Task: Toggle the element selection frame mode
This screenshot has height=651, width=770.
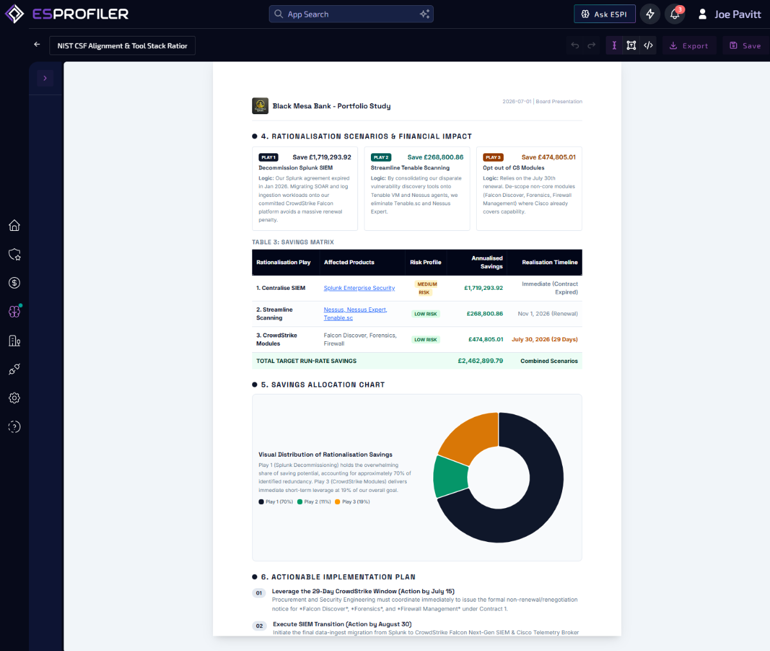Action: pos(631,46)
